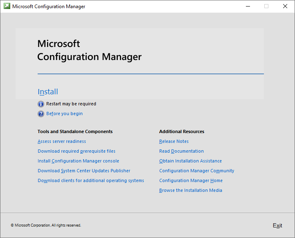Choose Download clients for additional operating systems
This screenshot has width=295, height=238.
[x=91, y=180]
